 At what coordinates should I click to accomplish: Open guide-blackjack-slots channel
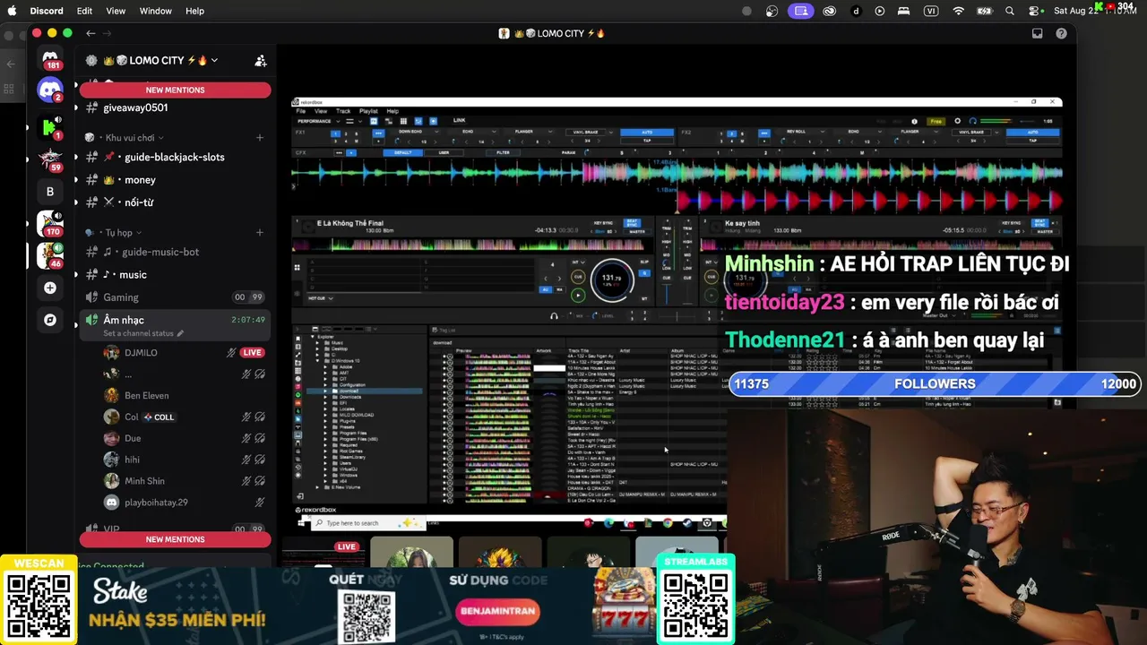tap(175, 157)
